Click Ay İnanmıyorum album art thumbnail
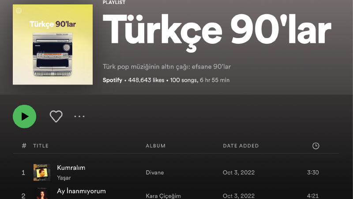 click(x=42, y=193)
